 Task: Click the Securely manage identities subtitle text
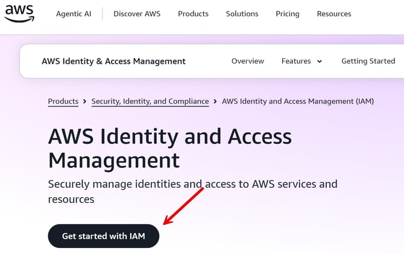192,191
